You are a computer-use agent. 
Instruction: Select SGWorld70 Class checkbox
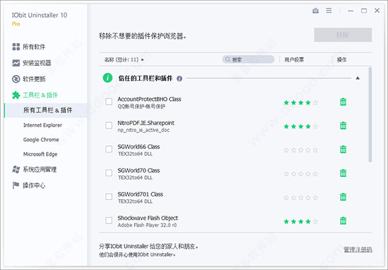point(109,173)
